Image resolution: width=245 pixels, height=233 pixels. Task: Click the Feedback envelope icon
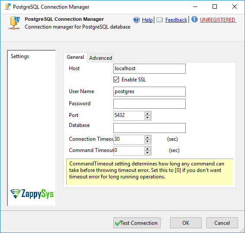pos(160,20)
